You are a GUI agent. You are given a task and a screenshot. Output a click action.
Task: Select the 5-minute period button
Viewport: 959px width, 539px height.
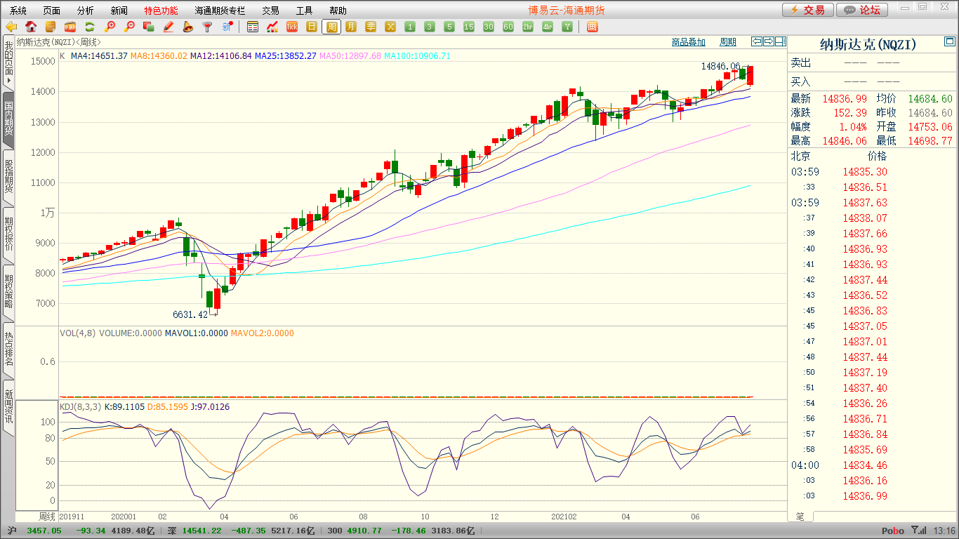coord(449,27)
